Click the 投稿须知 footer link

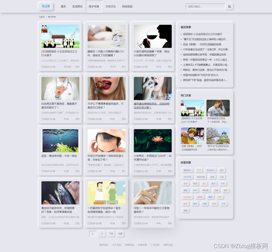[x=130, y=245]
